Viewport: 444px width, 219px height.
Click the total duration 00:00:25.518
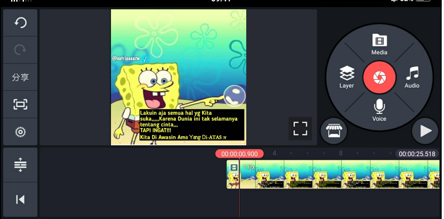click(417, 154)
